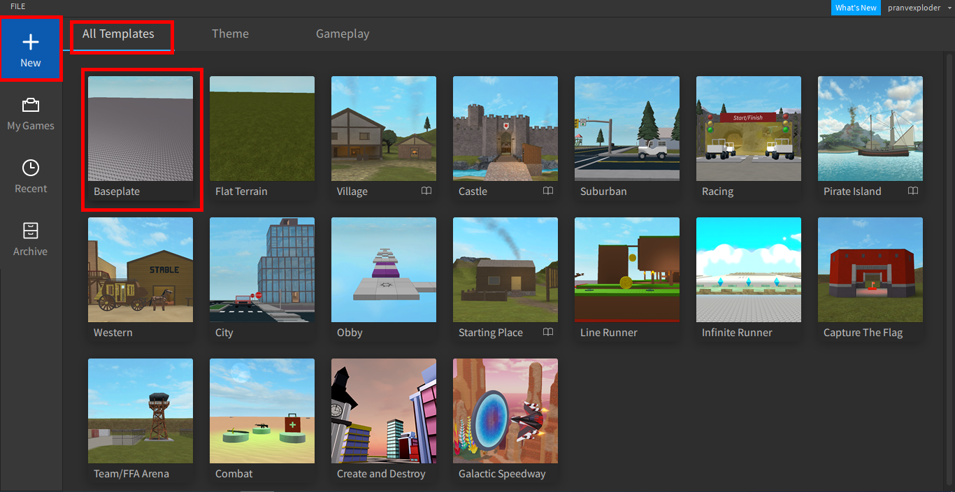Switch to the Theme tab
This screenshot has width=955, height=492.
pos(230,34)
